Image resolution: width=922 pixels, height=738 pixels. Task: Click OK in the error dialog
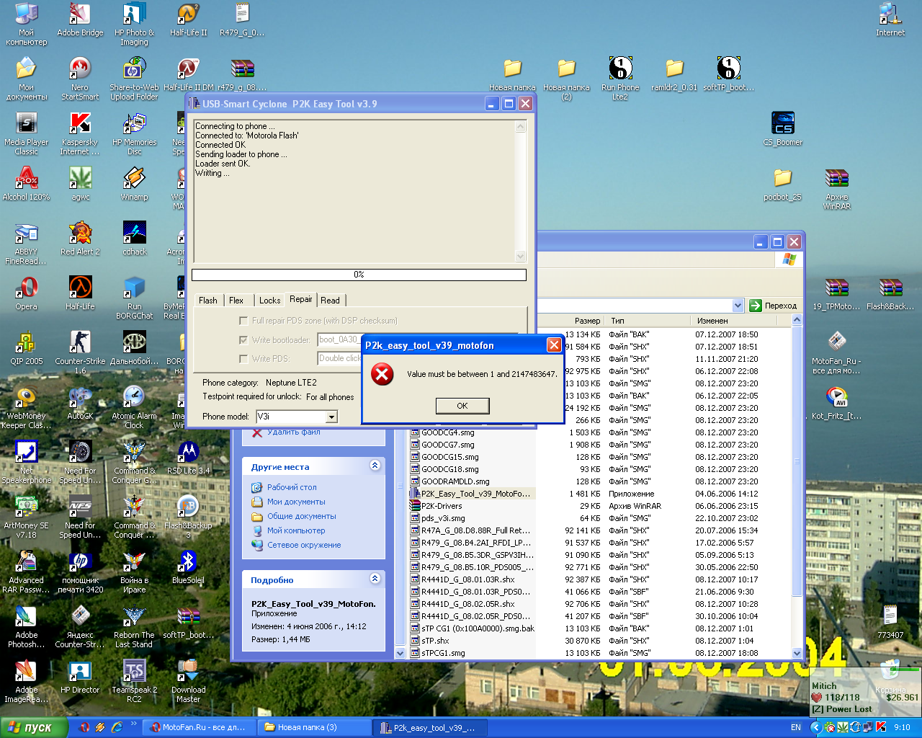tap(462, 406)
